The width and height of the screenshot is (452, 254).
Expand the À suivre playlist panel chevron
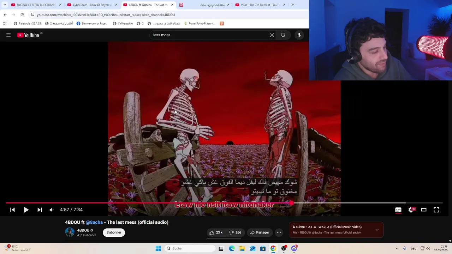click(x=377, y=230)
